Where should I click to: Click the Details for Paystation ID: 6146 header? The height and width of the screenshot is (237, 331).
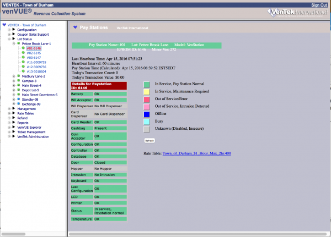click(x=99, y=86)
